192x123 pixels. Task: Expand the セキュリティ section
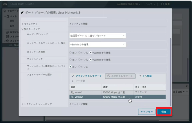tap(30, 24)
